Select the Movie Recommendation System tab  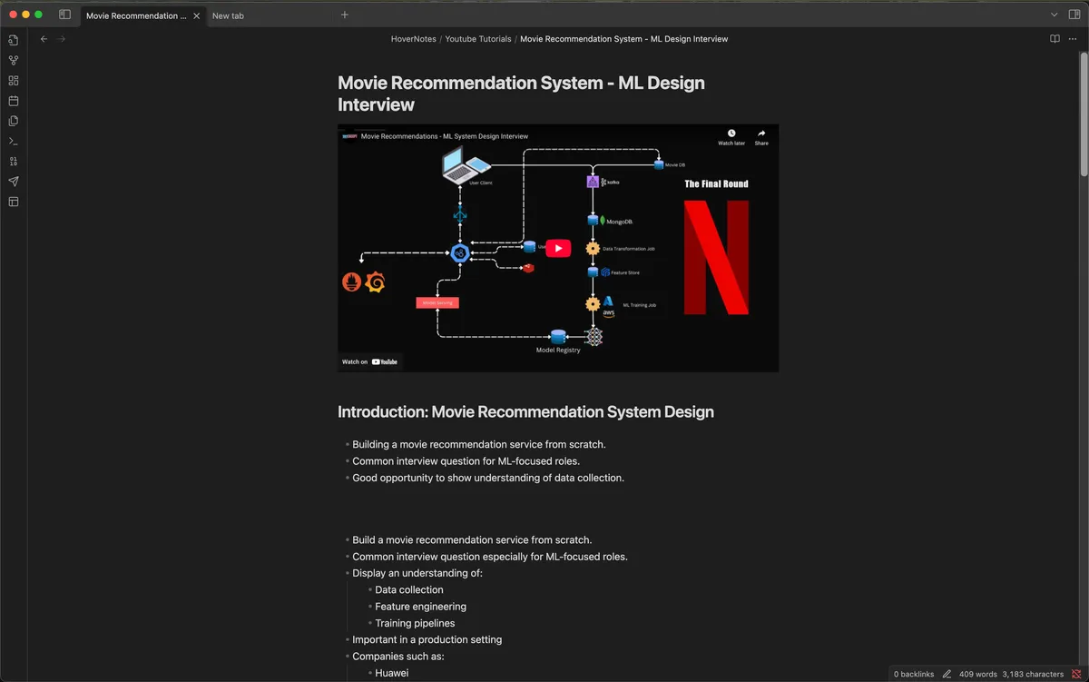(x=136, y=15)
